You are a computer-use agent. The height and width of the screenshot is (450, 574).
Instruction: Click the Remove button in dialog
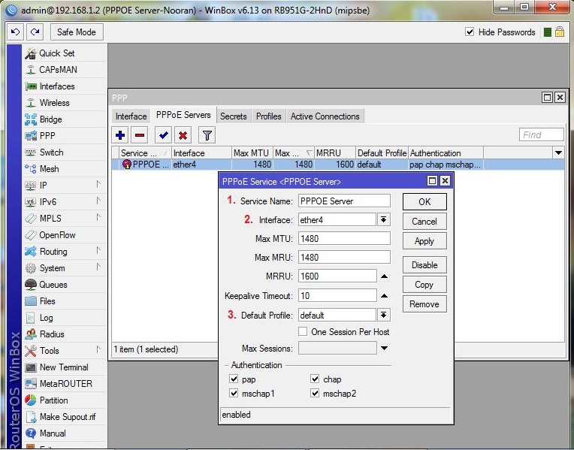click(424, 304)
